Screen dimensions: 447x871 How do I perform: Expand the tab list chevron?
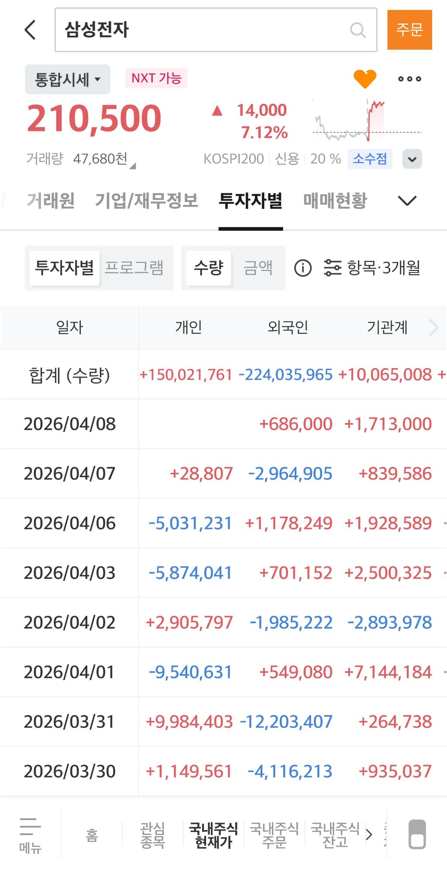[407, 201]
